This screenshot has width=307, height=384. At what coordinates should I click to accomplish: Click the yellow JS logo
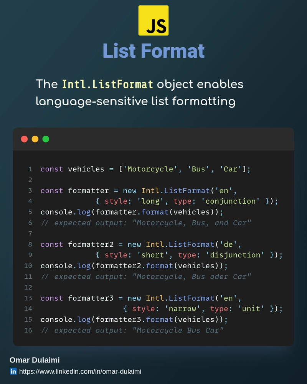pos(153,20)
